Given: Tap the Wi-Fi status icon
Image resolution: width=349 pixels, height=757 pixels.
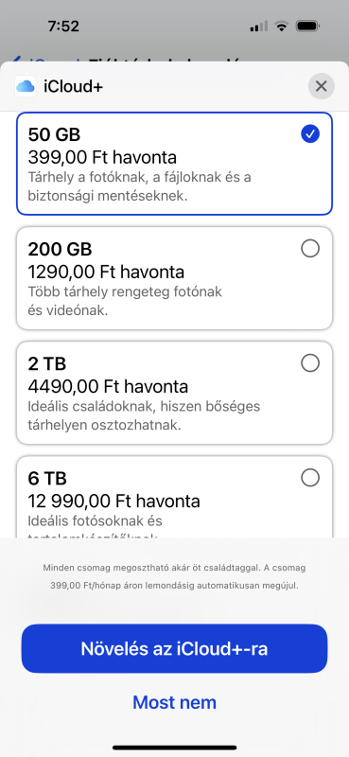Looking at the screenshot, I should click(281, 26).
